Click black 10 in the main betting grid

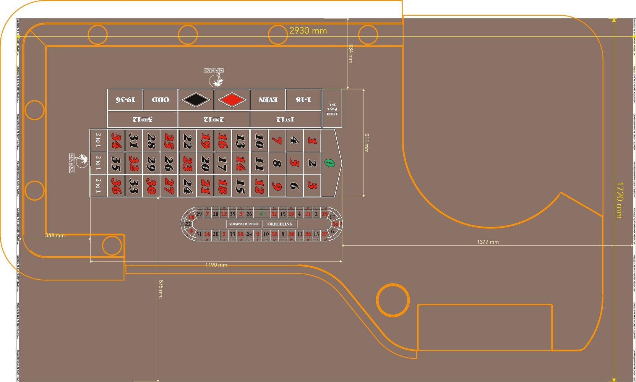[x=259, y=141]
